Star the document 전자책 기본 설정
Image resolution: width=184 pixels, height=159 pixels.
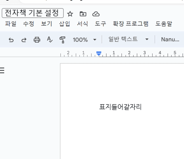[70, 14]
